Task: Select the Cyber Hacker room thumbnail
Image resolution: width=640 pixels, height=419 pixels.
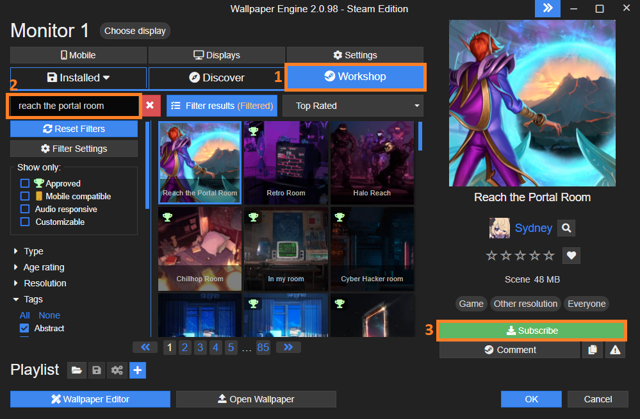Action: click(372, 249)
